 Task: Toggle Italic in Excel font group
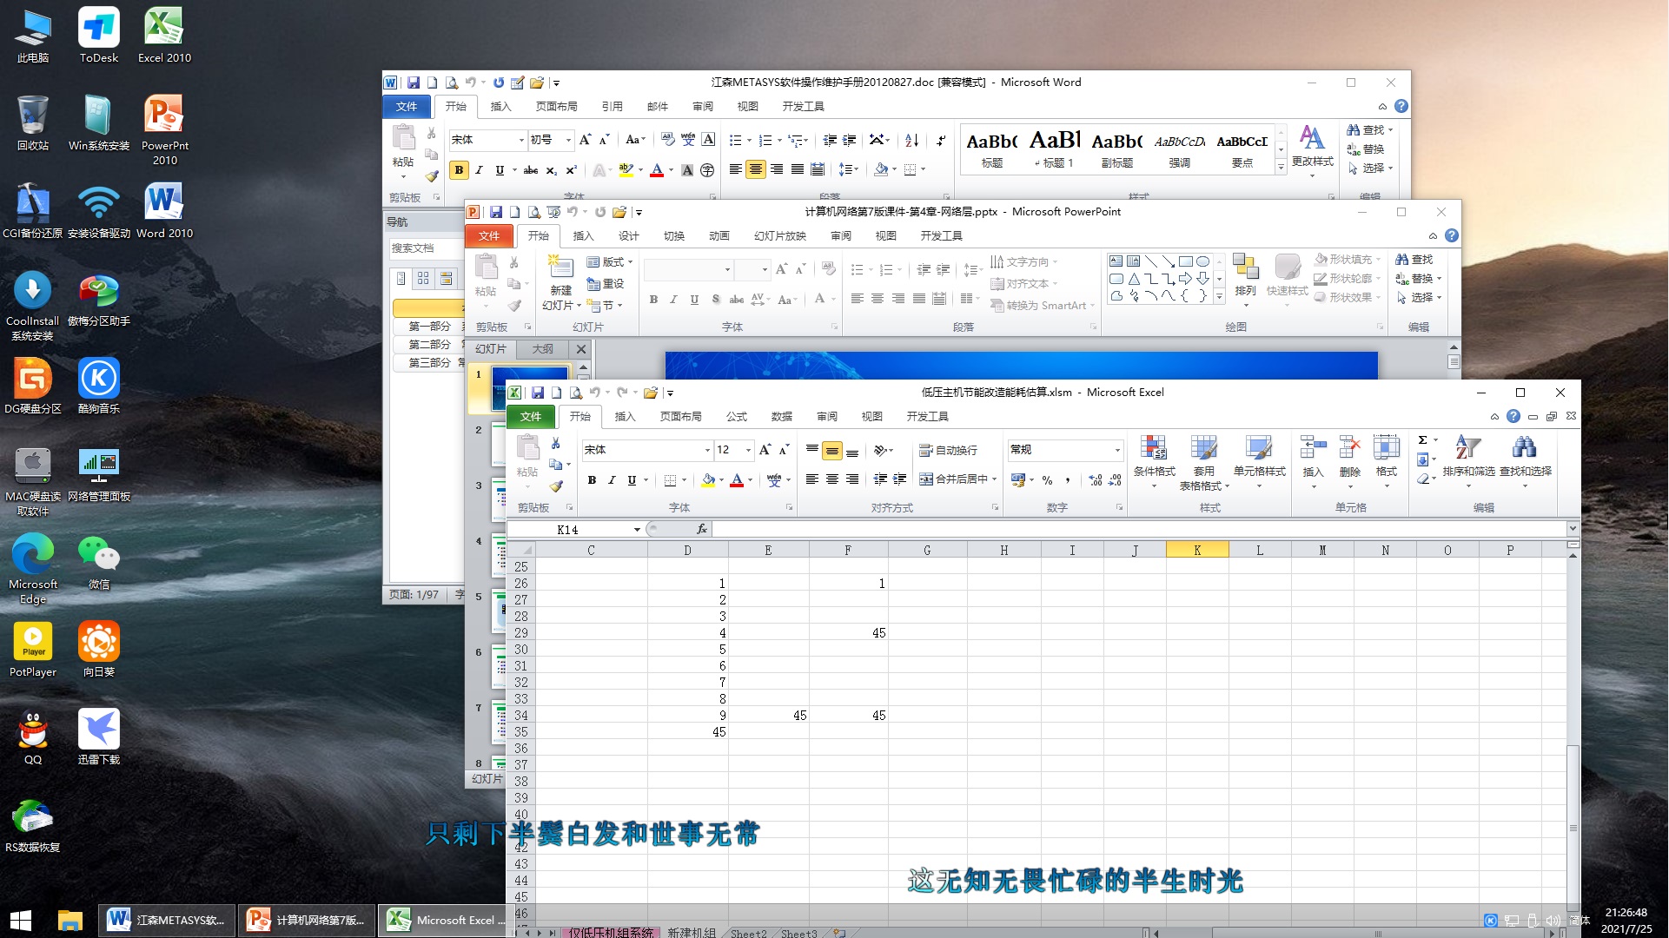coord(612,479)
